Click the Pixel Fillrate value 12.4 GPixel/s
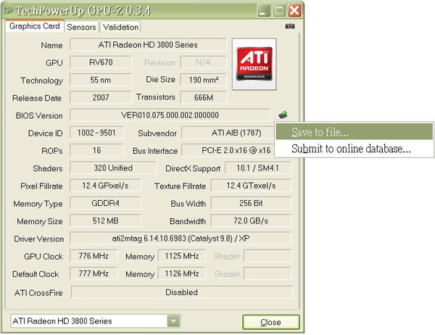435x335 pixels. point(105,186)
